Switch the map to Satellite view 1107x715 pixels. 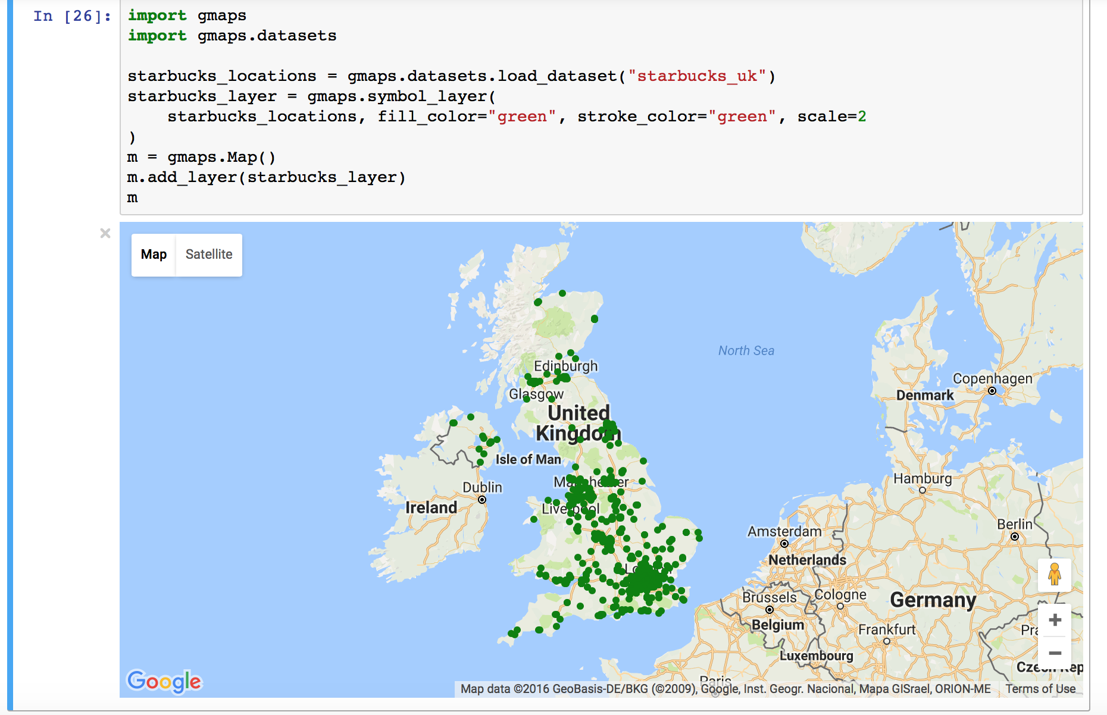pyautogui.click(x=209, y=255)
